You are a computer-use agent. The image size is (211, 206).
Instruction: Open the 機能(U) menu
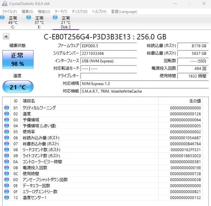coord(44,12)
